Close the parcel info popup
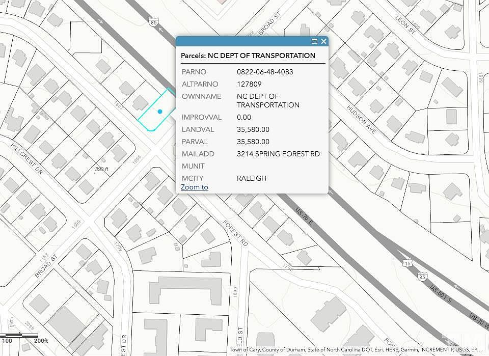Screen dimensions: 489x356 (x=324, y=41)
